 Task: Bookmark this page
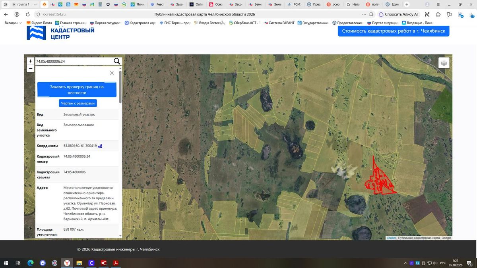[371, 14]
